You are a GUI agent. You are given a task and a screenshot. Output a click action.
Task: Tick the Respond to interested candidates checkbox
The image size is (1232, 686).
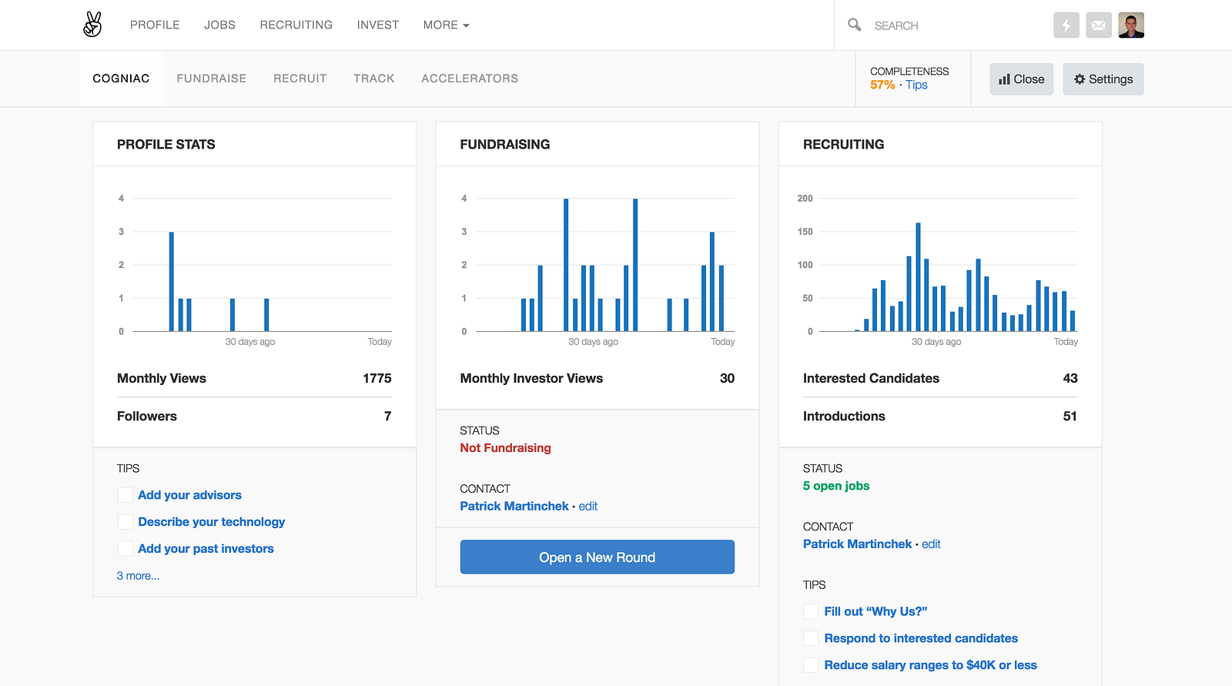(811, 638)
